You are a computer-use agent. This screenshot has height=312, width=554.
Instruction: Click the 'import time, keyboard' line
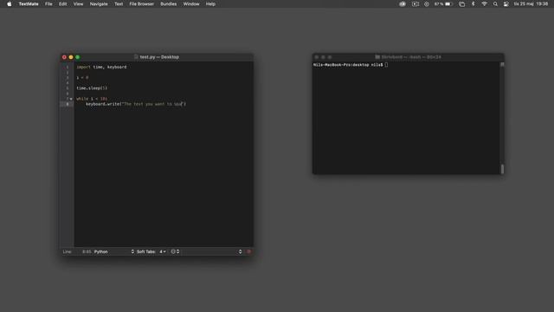tap(101, 68)
